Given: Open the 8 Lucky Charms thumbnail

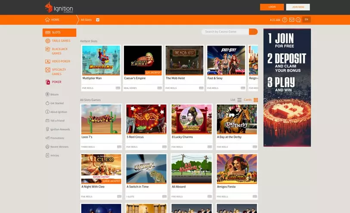Looking at the screenshot, I should tap(192, 119).
